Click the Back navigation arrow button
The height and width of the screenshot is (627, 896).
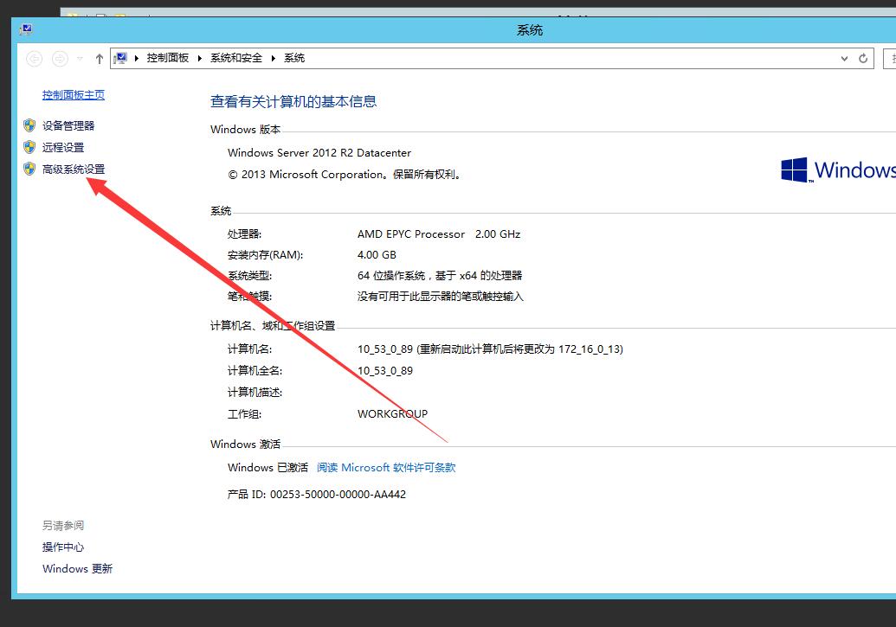[x=35, y=59]
